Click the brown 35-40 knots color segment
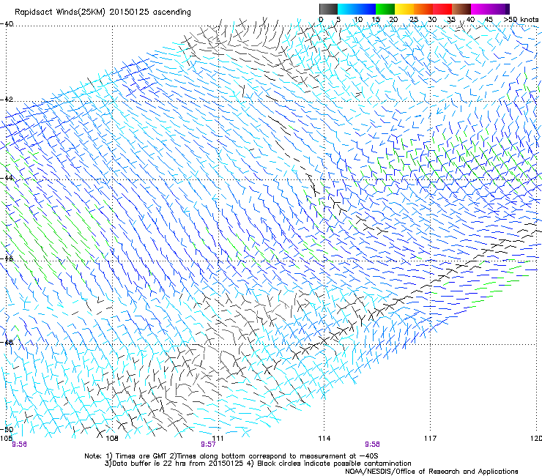 (x=461, y=9)
